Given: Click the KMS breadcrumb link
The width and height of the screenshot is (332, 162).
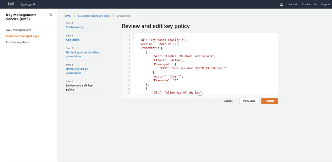Looking at the screenshot, I should point(68,16).
